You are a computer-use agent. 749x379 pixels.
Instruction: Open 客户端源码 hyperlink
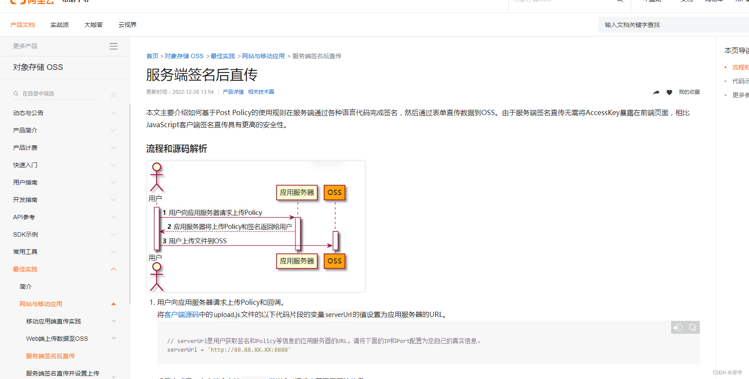pos(181,314)
